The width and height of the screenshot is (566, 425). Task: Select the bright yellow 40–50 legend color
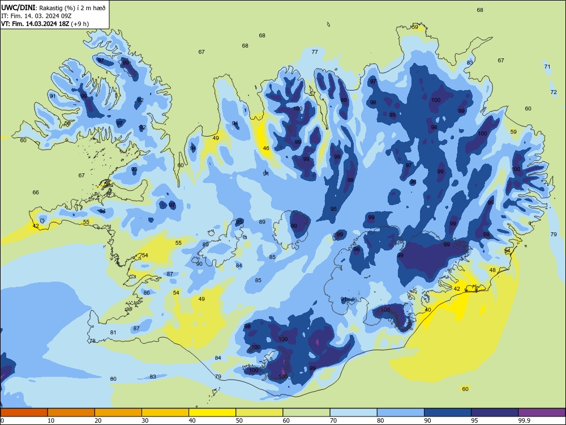coord(212,413)
